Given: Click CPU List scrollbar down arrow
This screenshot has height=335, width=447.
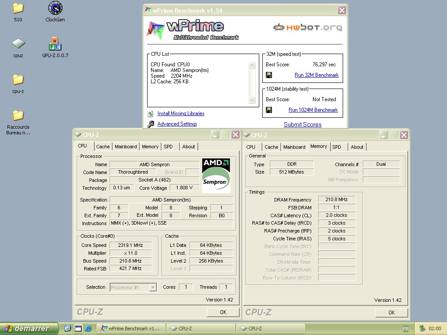Looking at the screenshot, I should click(x=252, y=100).
